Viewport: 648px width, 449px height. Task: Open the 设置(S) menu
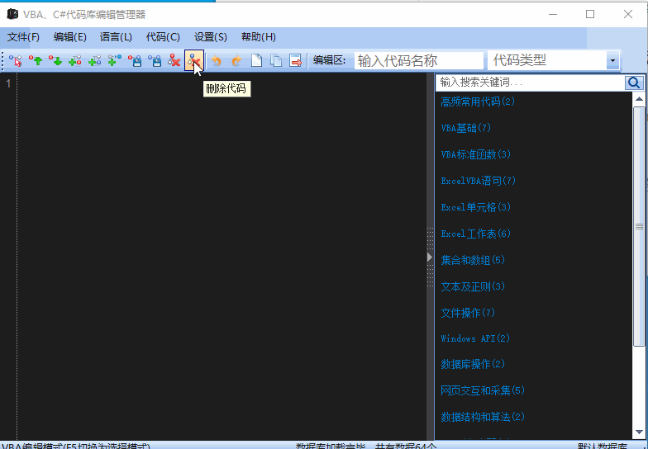tap(210, 37)
